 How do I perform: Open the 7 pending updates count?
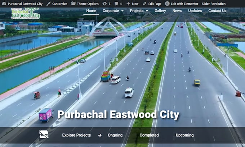109,4
